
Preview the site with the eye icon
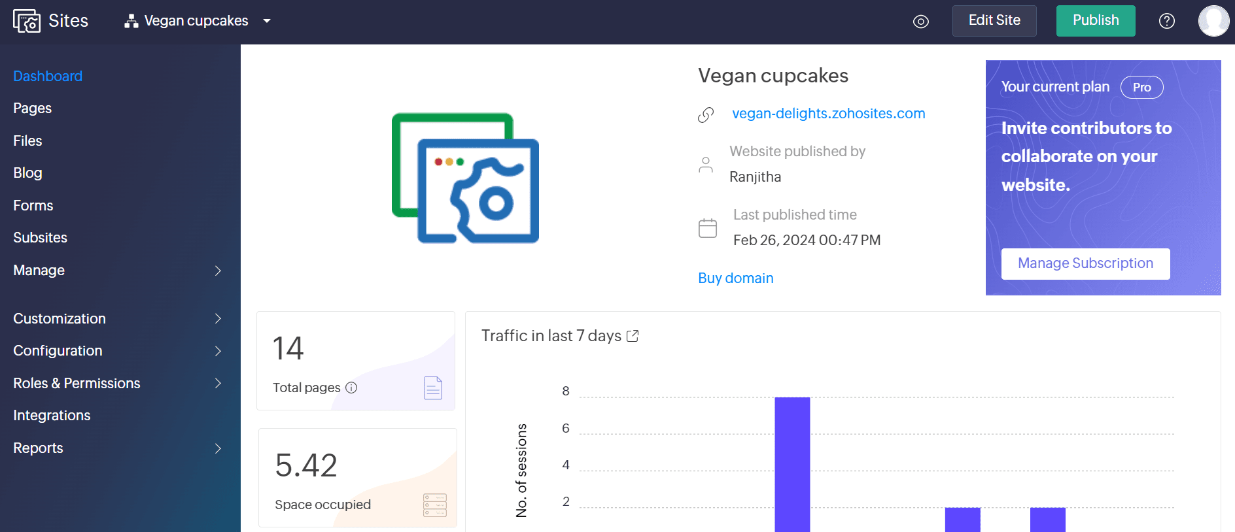point(921,22)
